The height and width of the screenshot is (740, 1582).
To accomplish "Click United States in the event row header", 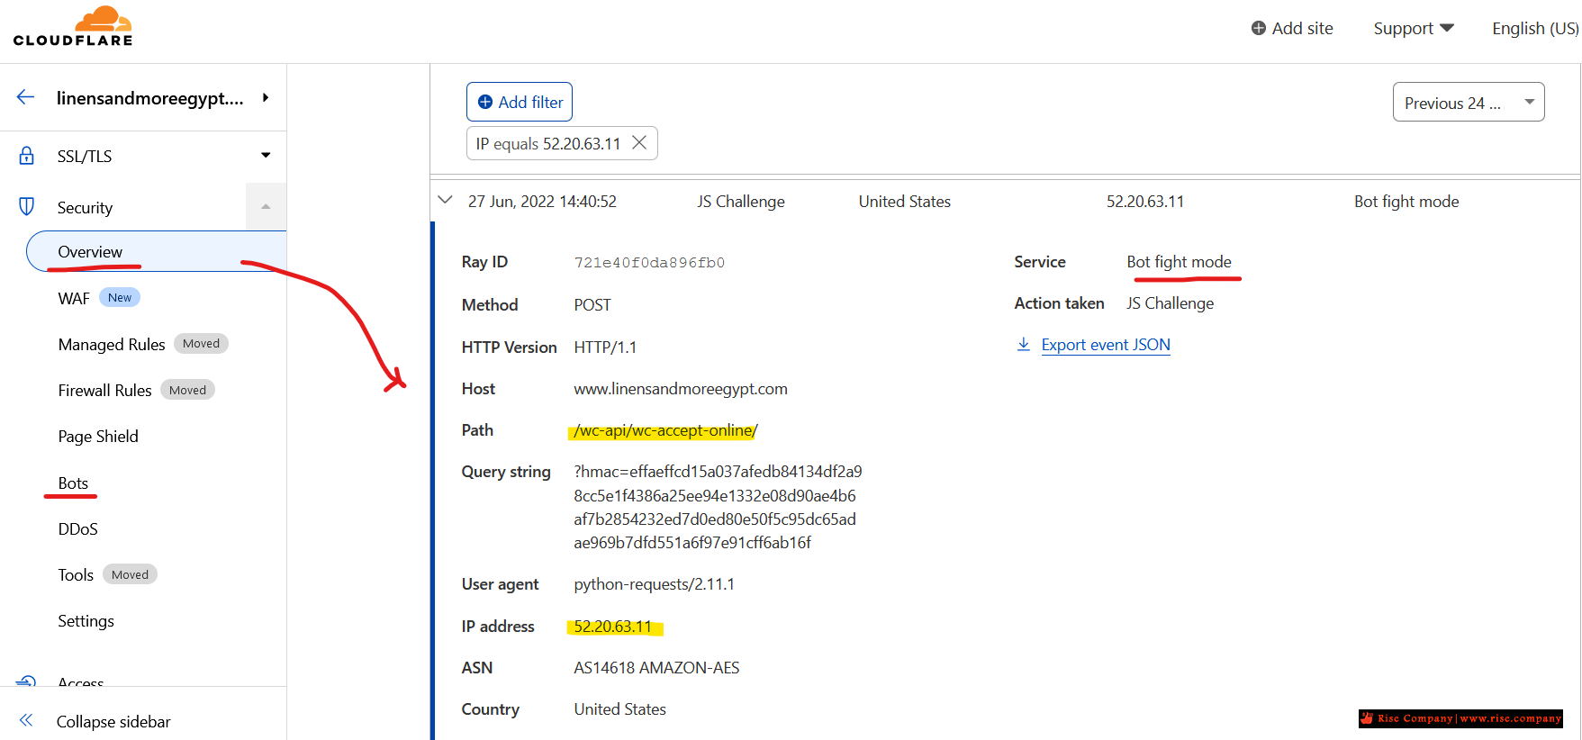I will 904,202.
